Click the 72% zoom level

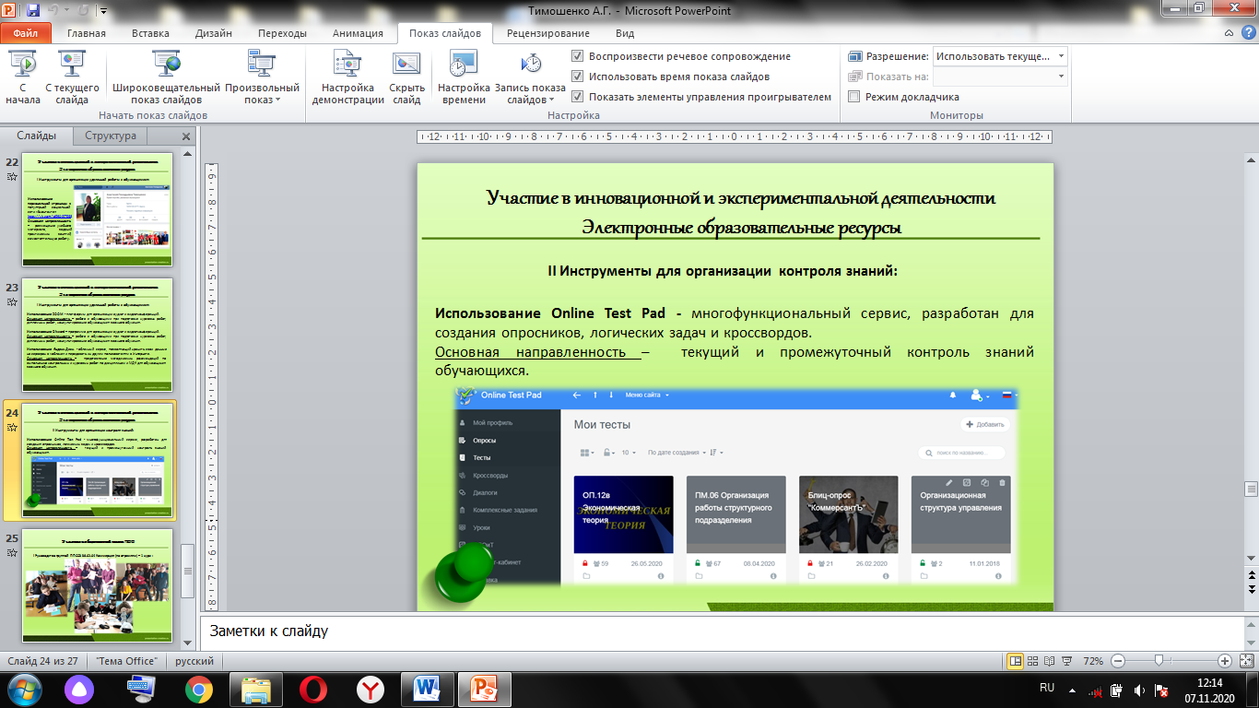(1093, 661)
